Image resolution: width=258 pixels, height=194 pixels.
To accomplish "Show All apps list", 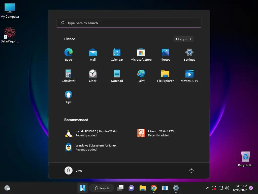I will coord(183,39).
